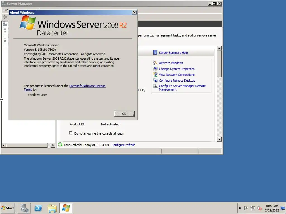
Task: Expand the fourth plus node in Server Manager tree
Action: 5,42
